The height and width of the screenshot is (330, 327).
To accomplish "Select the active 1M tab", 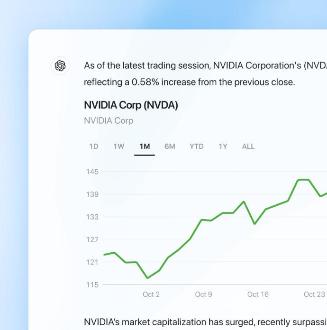I will [x=145, y=147].
